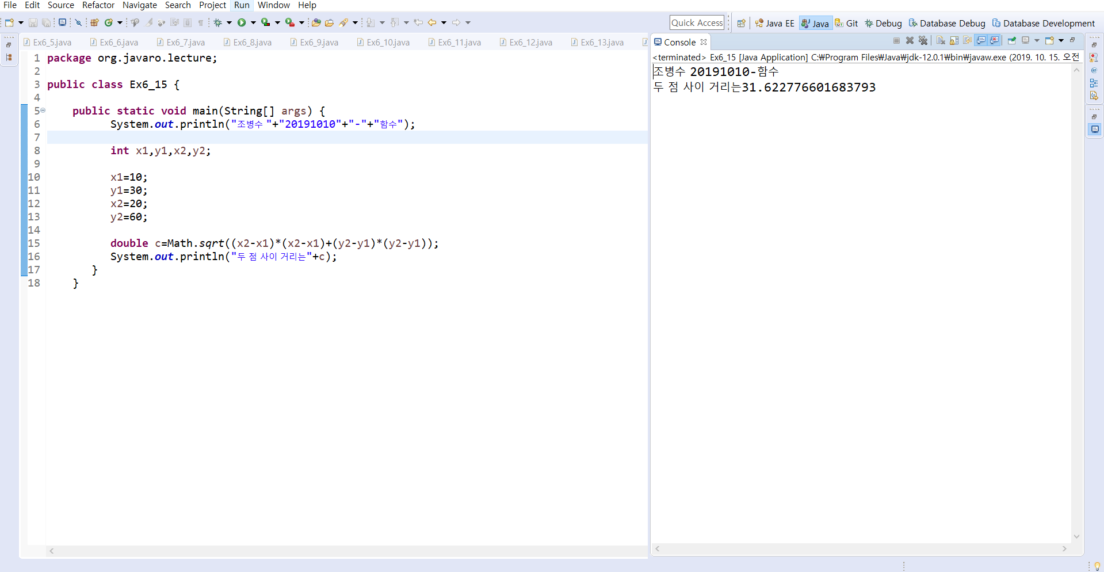The height and width of the screenshot is (572, 1104).
Task: Expand the Coverage launch dropdown
Action: point(277,22)
